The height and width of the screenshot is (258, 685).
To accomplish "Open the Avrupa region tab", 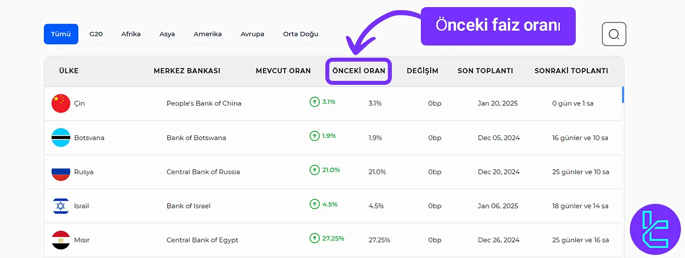I will click(x=252, y=34).
